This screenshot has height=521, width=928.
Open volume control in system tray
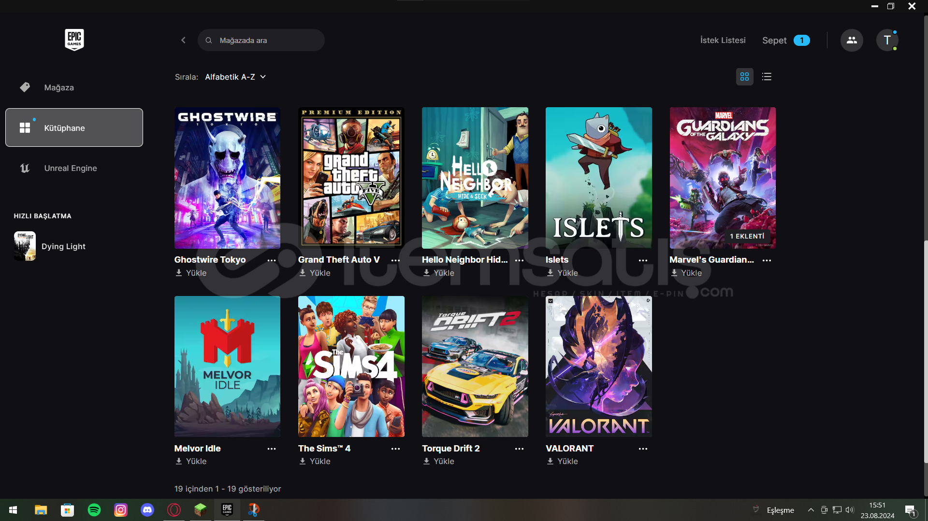850,510
